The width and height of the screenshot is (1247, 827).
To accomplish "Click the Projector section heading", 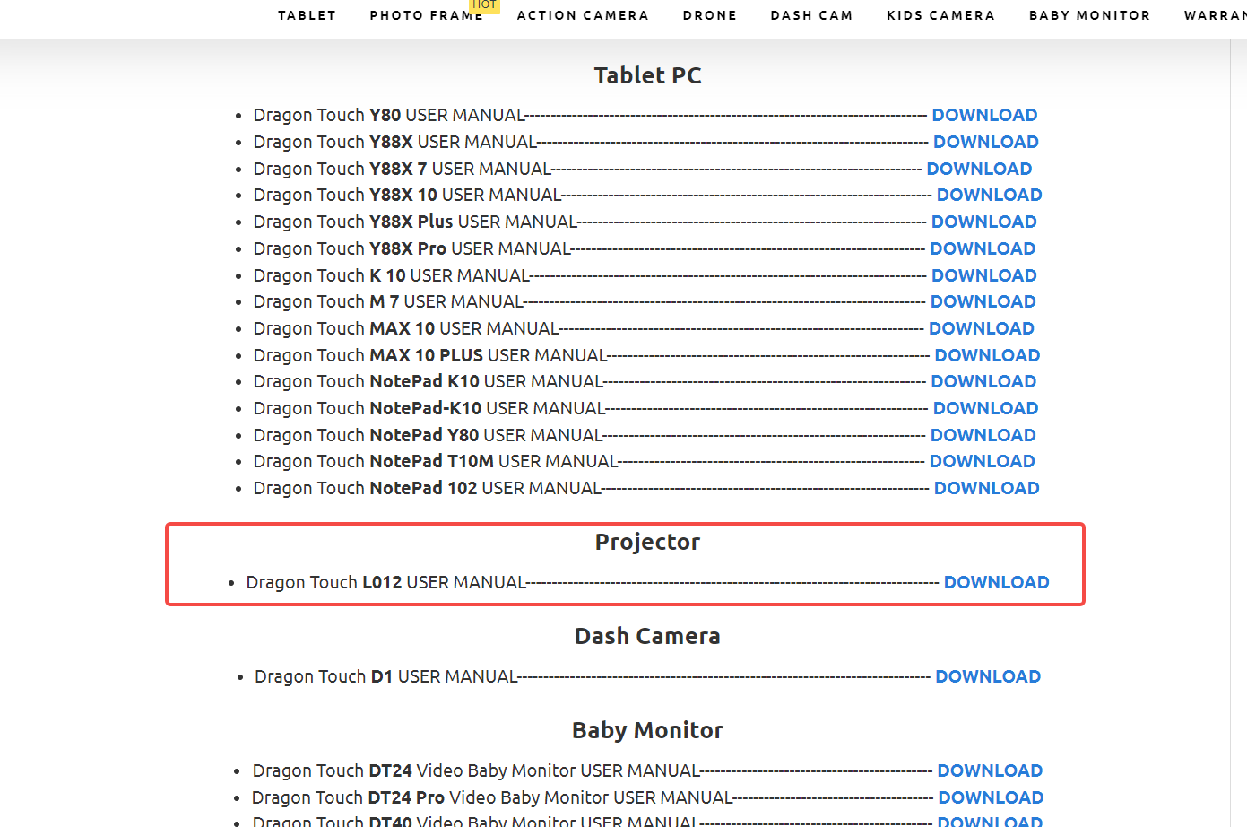I will point(647,542).
